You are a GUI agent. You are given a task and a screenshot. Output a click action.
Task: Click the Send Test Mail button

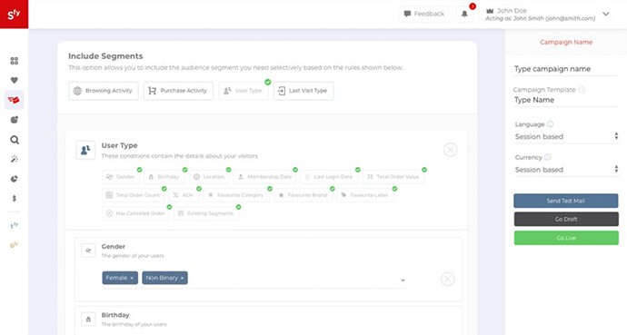(566, 201)
